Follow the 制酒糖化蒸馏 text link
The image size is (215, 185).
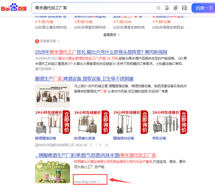[x=85, y=138]
